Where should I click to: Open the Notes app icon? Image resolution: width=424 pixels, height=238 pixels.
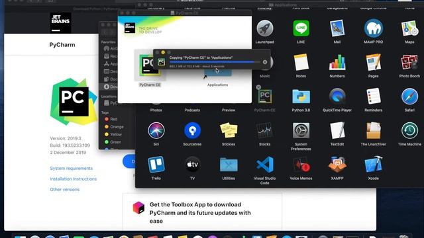(301, 63)
